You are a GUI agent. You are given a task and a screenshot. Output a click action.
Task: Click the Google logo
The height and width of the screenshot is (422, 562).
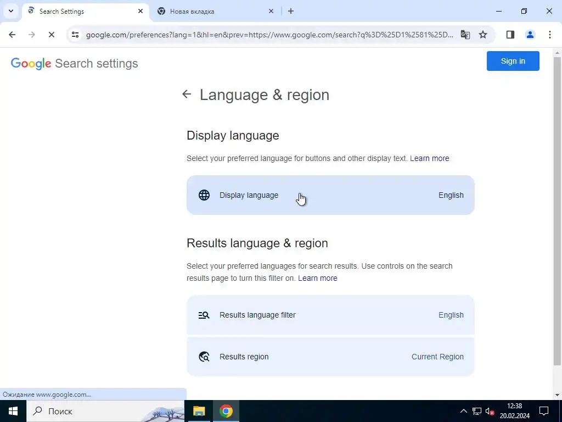pyautogui.click(x=31, y=64)
